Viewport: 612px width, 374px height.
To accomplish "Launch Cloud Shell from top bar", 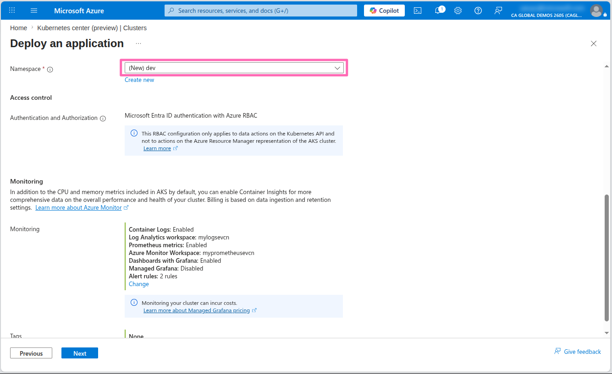I will pyautogui.click(x=418, y=11).
